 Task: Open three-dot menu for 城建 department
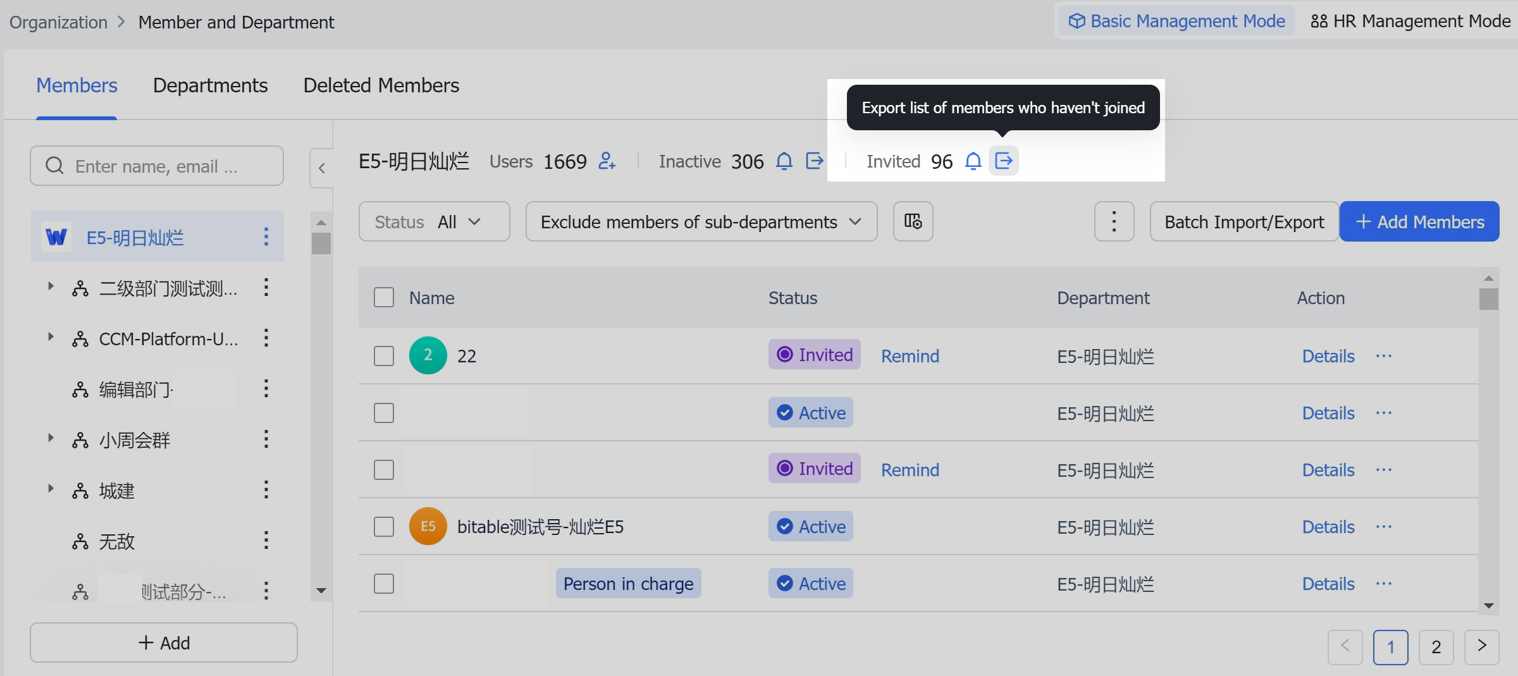pyautogui.click(x=266, y=490)
